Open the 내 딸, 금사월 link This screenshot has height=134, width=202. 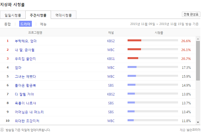point(25,50)
